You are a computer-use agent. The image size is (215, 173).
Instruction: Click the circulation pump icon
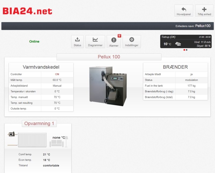[12, 134]
